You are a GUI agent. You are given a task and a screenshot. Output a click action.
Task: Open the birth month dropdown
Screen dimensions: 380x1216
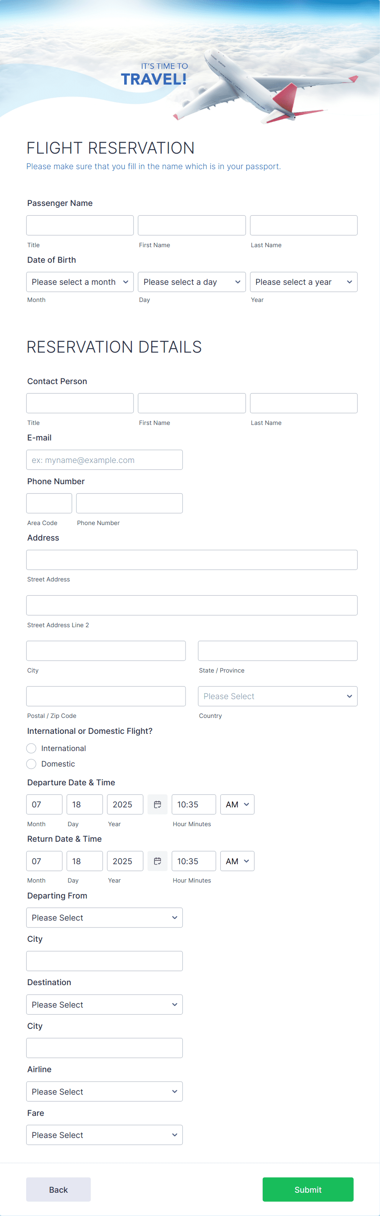coord(79,282)
